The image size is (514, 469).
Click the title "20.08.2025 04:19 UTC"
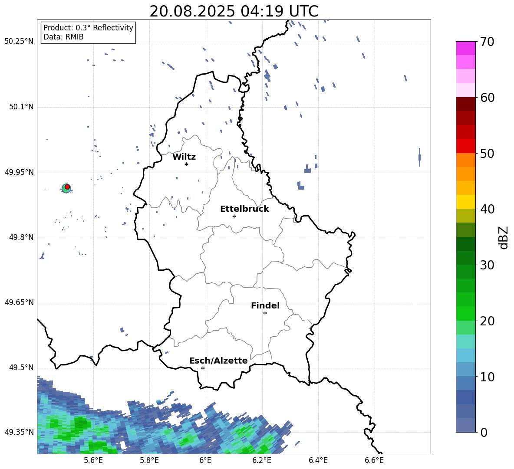click(234, 11)
